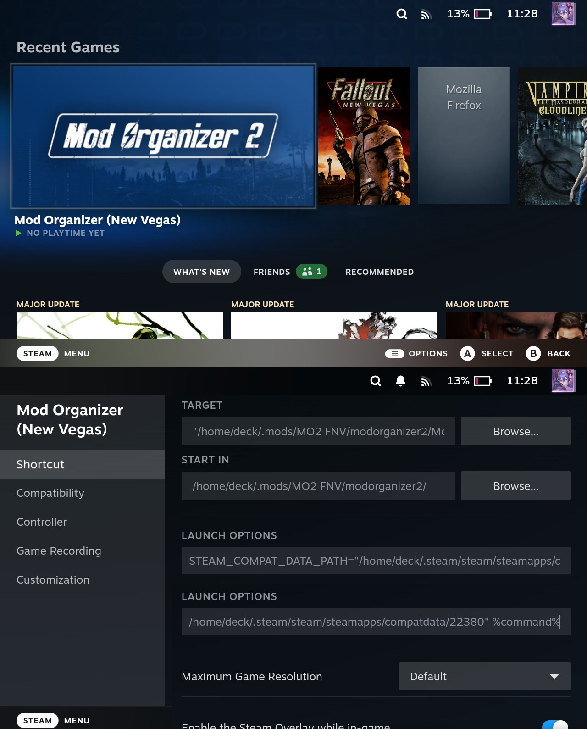Viewport: 587px width, 729px height.
Task: Expand the Maximum Game Resolution dropdown
Action: point(485,676)
